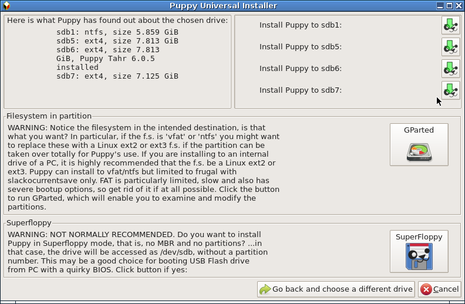The image size is (465, 304).
Task: Go back and choose a different drive
Action: (x=336, y=289)
